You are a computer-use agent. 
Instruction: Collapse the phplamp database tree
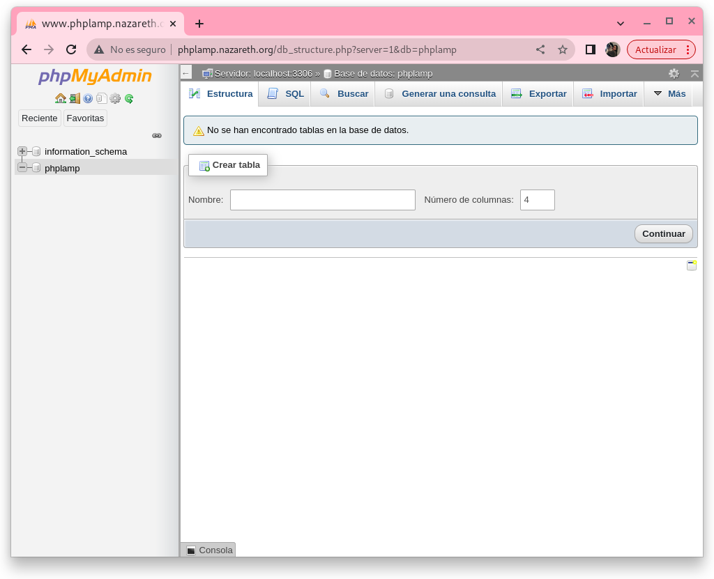[22, 168]
